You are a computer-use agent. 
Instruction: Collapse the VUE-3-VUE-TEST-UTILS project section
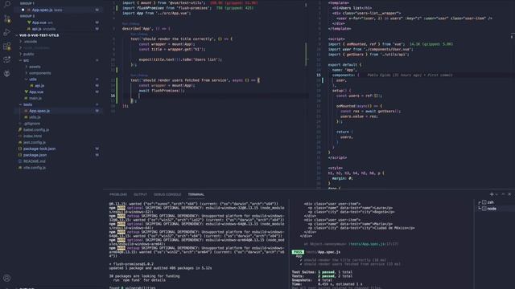click(x=39, y=35)
